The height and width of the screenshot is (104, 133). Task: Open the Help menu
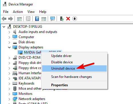tap(43, 12)
